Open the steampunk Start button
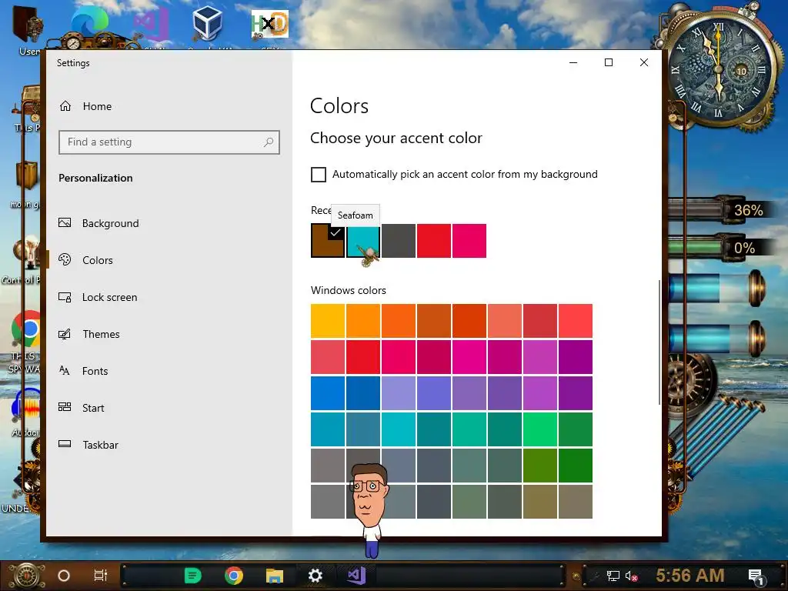The image size is (788, 591). point(27,576)
